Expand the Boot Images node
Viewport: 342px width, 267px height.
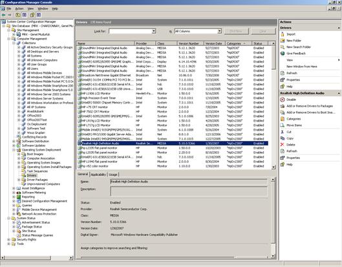pyautogui.click(x=19, y=155)
